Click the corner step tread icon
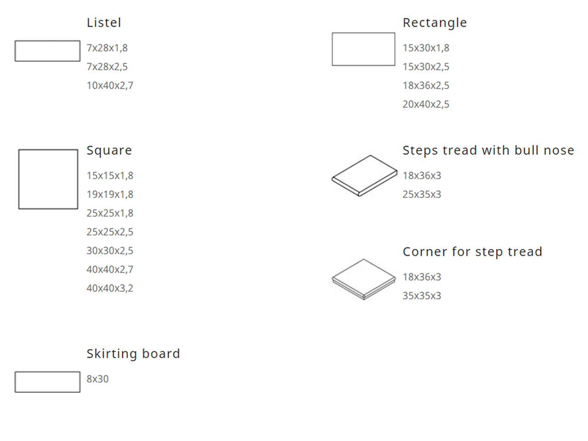 tap(364, 279)
